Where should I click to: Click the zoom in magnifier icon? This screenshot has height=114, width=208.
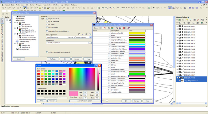[x=103, y=8]
